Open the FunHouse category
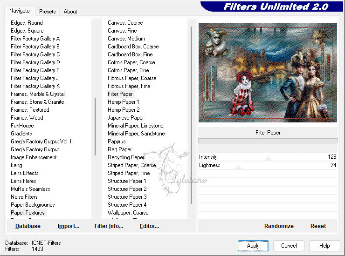 22,126
